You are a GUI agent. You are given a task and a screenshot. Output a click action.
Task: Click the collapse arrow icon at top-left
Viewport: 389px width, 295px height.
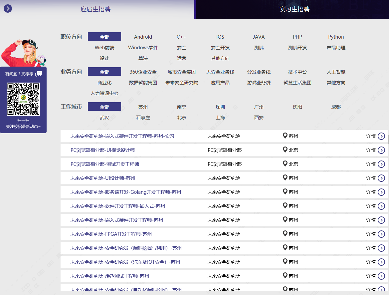8,9
